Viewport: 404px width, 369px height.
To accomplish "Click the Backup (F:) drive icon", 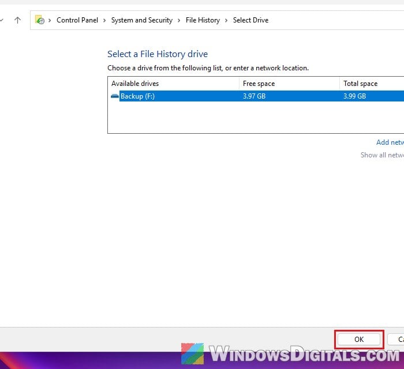I will tap(115, 96).
